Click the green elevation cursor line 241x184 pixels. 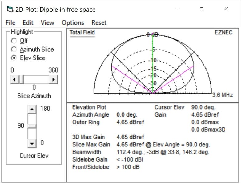pos(153,62)
